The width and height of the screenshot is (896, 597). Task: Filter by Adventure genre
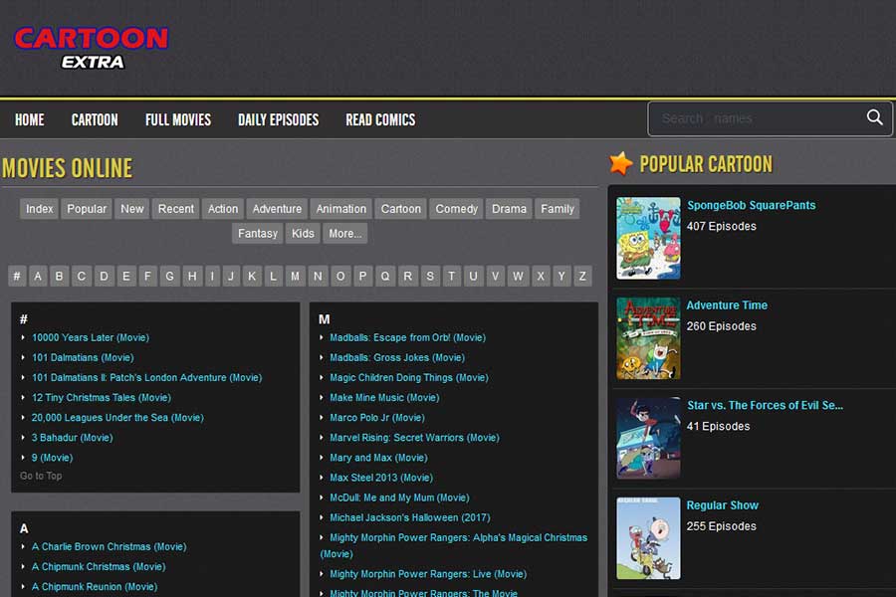277,209
